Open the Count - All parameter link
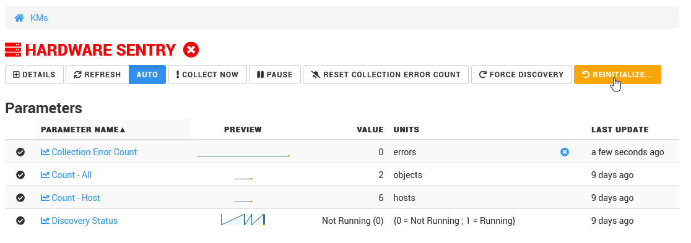Viewport: 691px width, 243px height. 66,175
